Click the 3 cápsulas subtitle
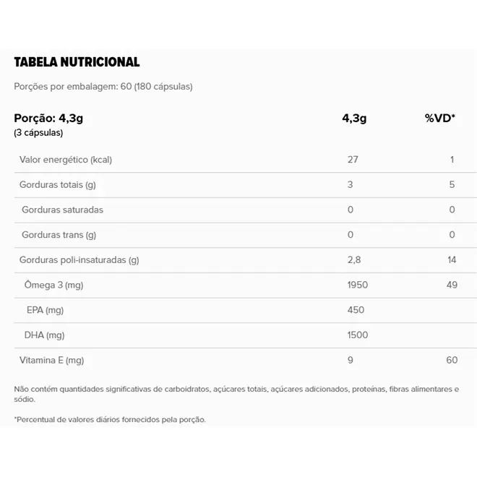The height and width of the screenshot is (477, 477). click(x=38, y=133)
